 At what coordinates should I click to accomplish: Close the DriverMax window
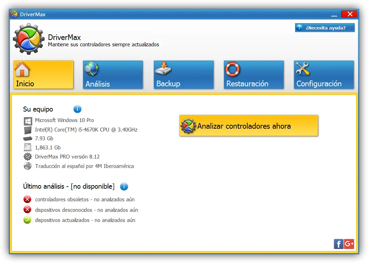(349, 14)
